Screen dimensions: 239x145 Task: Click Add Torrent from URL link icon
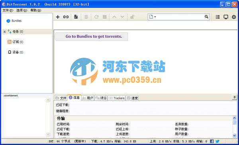point(66,17)
